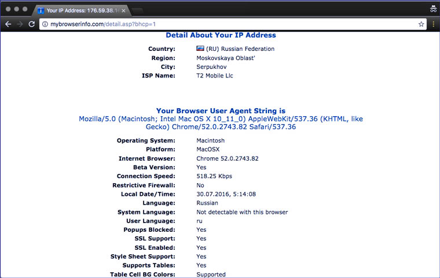Click the Country: label

162,49
